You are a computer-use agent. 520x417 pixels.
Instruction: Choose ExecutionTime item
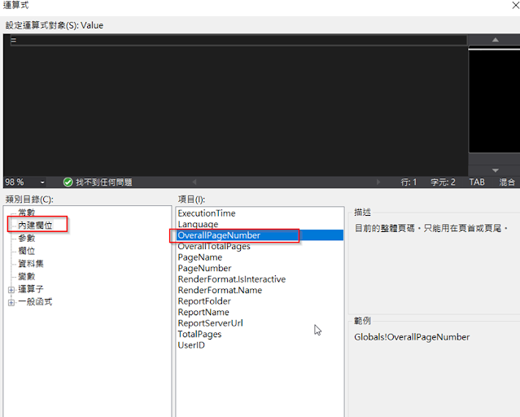coord(260,213)
